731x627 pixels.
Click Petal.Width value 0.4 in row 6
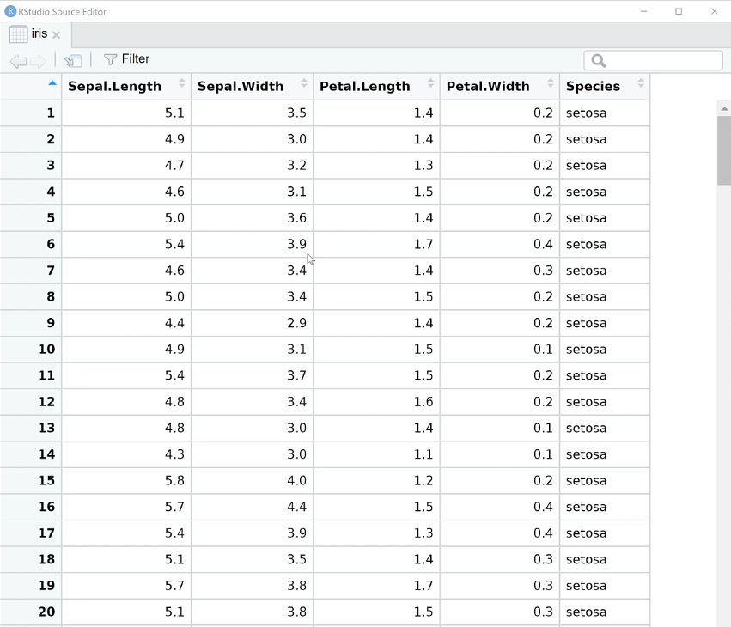coord(543,244)
